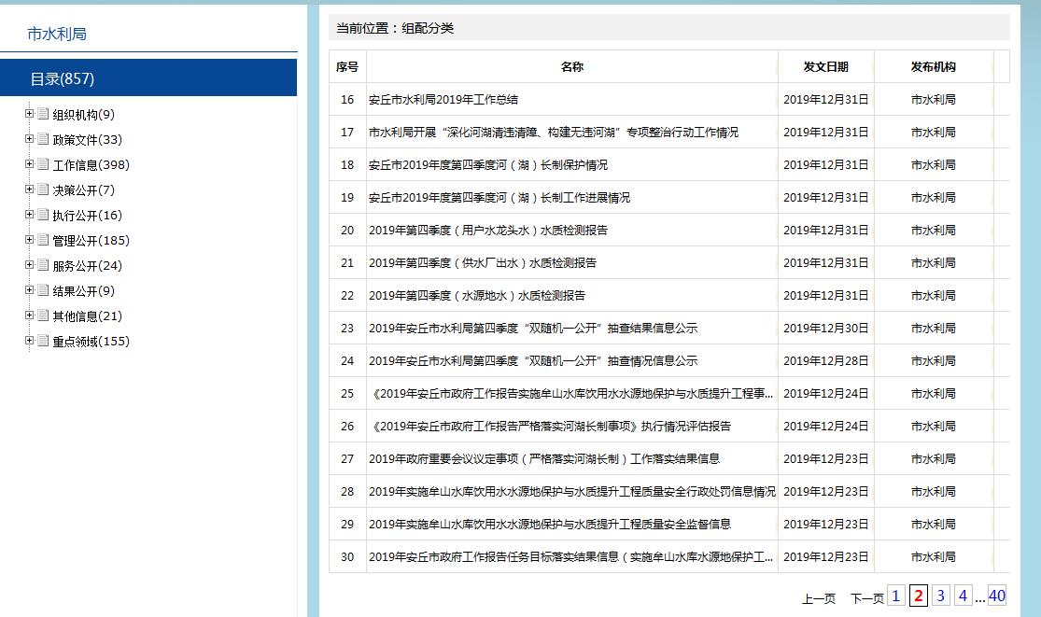Image resolution: width=1041 pixels, height=617 pixels.
Task: Click the document icon beside 重点领域(155)
Action: click(x=43, y=341)
